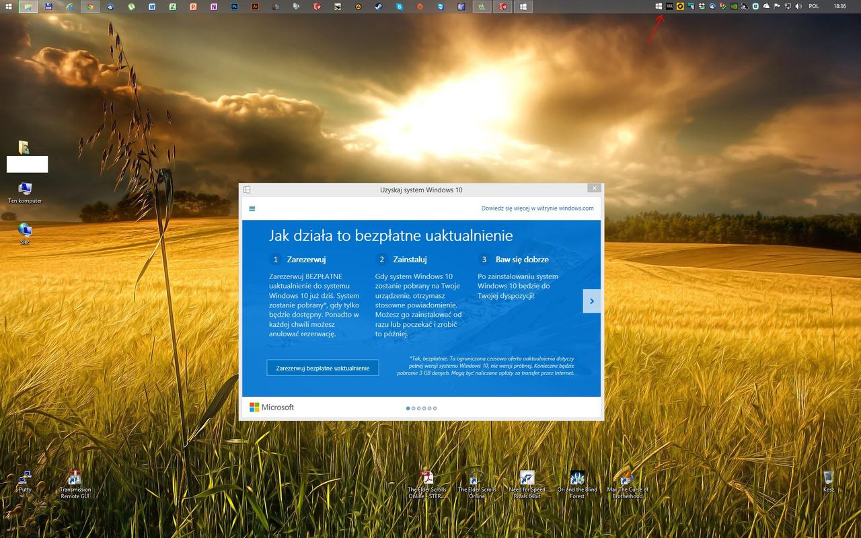Select Ori and the Blind Forest shortcut
Viewport: 861px width, 538px height.
click(x=577, y=484)
